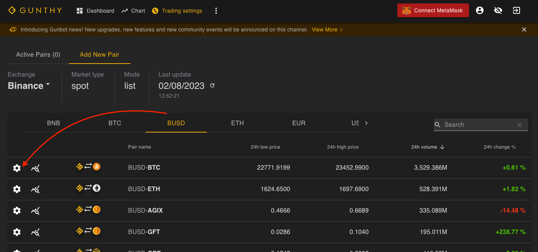Click BUSD-ETH pair name
538x252 pixels.
click(144, 189)
